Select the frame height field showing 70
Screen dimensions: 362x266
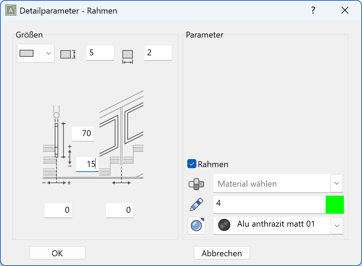[x=83, y=133]
